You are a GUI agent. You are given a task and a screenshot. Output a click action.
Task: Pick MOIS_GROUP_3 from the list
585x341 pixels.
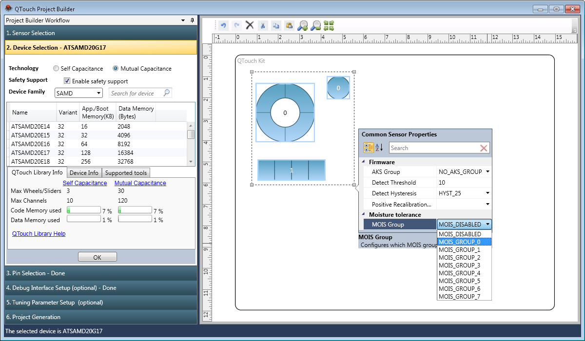464,265
